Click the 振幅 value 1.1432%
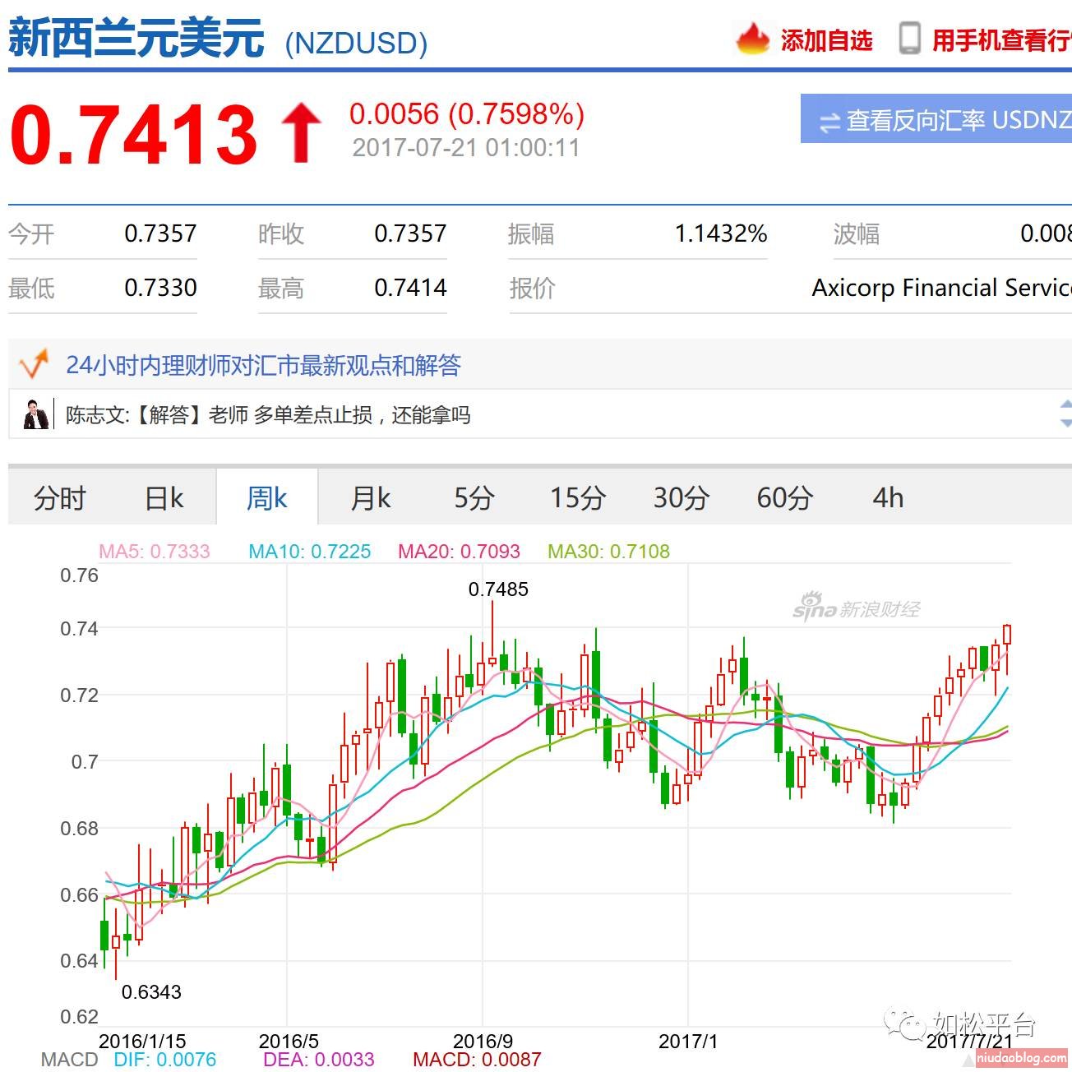 click(721, 233)
